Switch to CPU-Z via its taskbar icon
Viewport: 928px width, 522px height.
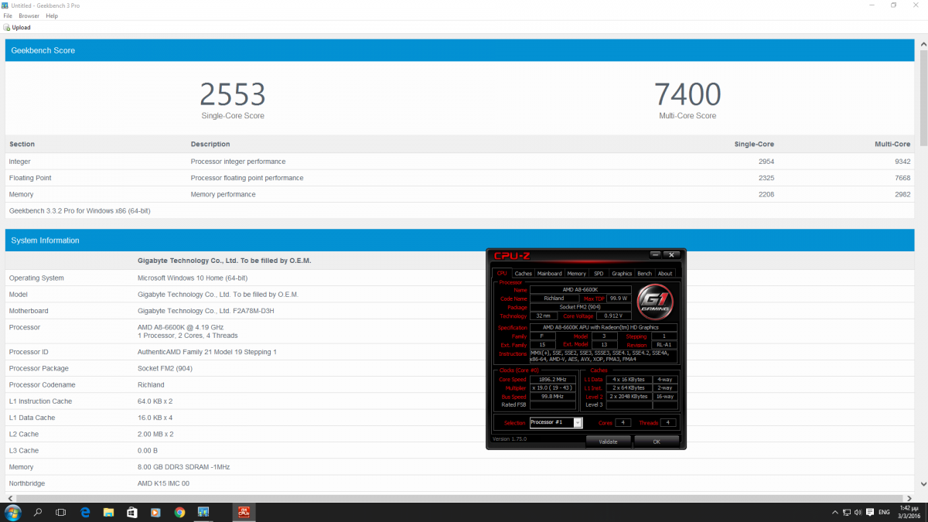[244, 512]
